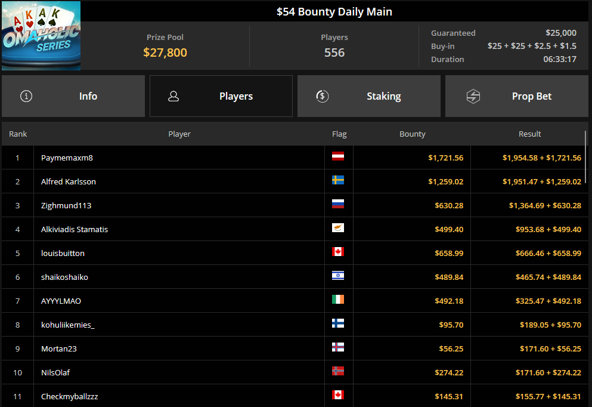Open the Prop Bet tab
This screenshot has width=592, height=407.
coord(517,96)
